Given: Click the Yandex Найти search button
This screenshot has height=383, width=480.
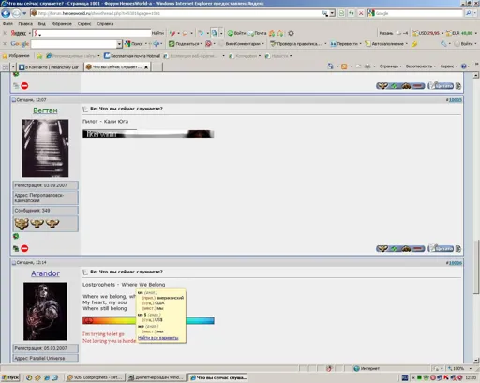Looking at the screenshot, I should click(x=157, y=33).
